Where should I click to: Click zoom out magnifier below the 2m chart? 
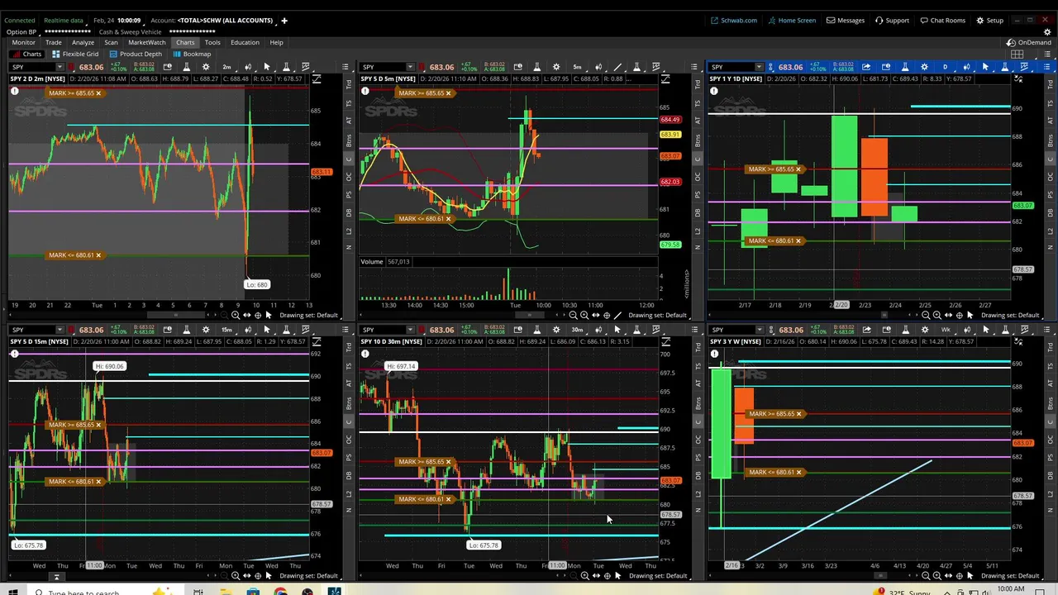click(224, 315)
